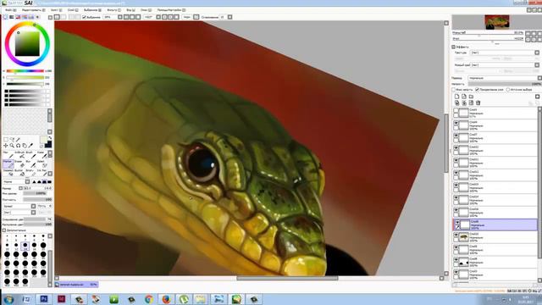Adjust the brush density slider
Screen dimensions: 542x305
click(x=37, y=200)
